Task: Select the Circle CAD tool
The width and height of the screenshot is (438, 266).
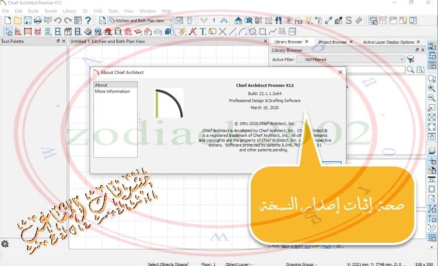Action: (x=253, y=31)
